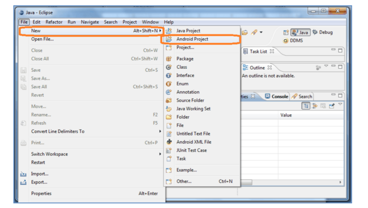Click the Untitled Text File icon
Image resolution: width=368 pixels, height=208 pixels.
click(x=169, y=134)
